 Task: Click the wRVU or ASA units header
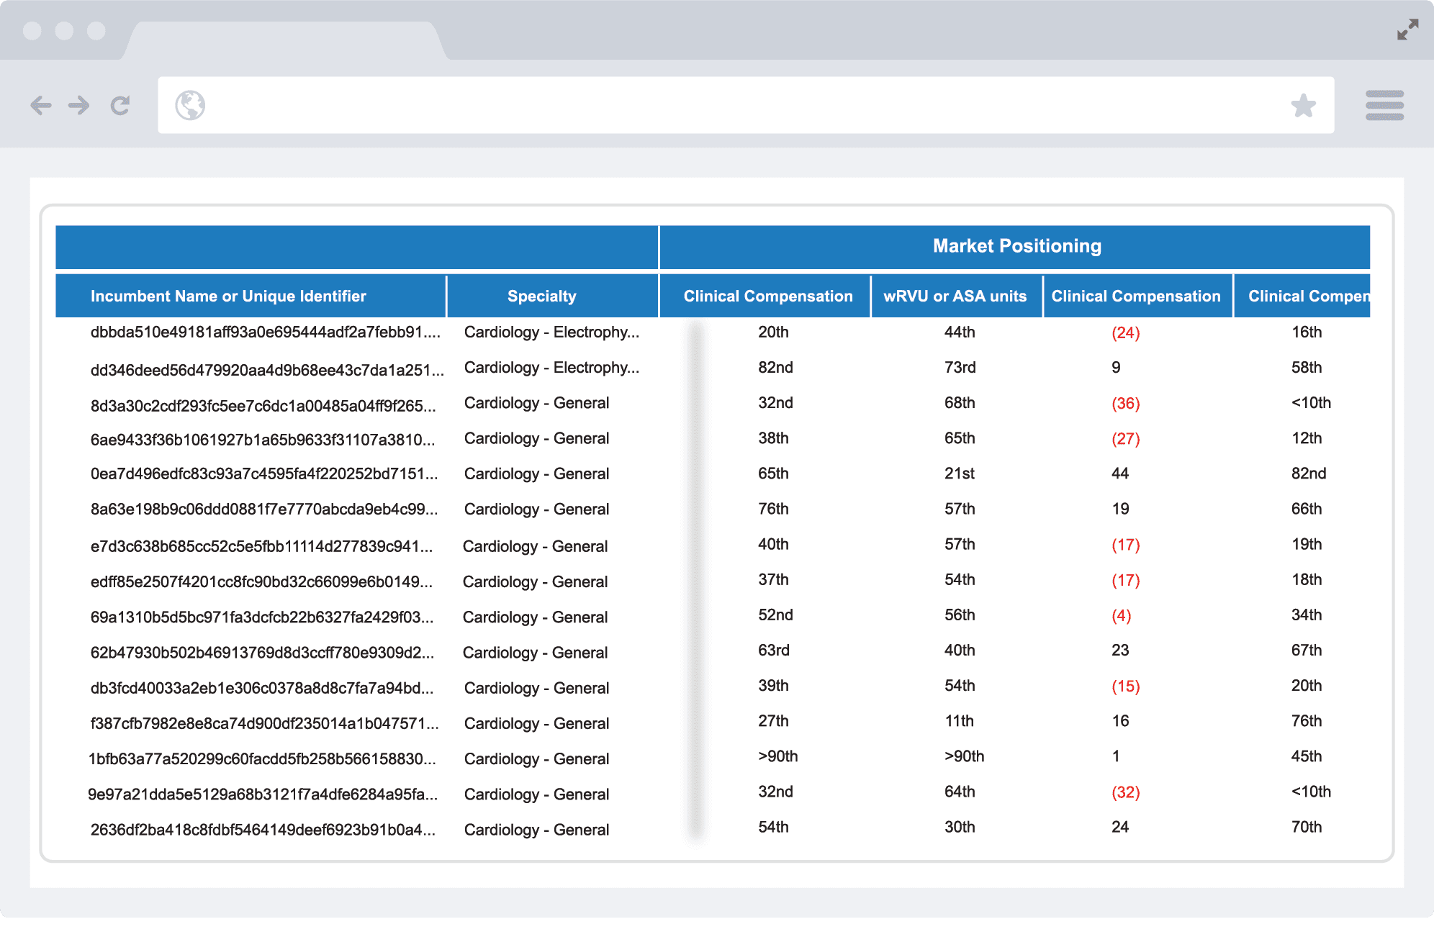click(x=955, y=296)
